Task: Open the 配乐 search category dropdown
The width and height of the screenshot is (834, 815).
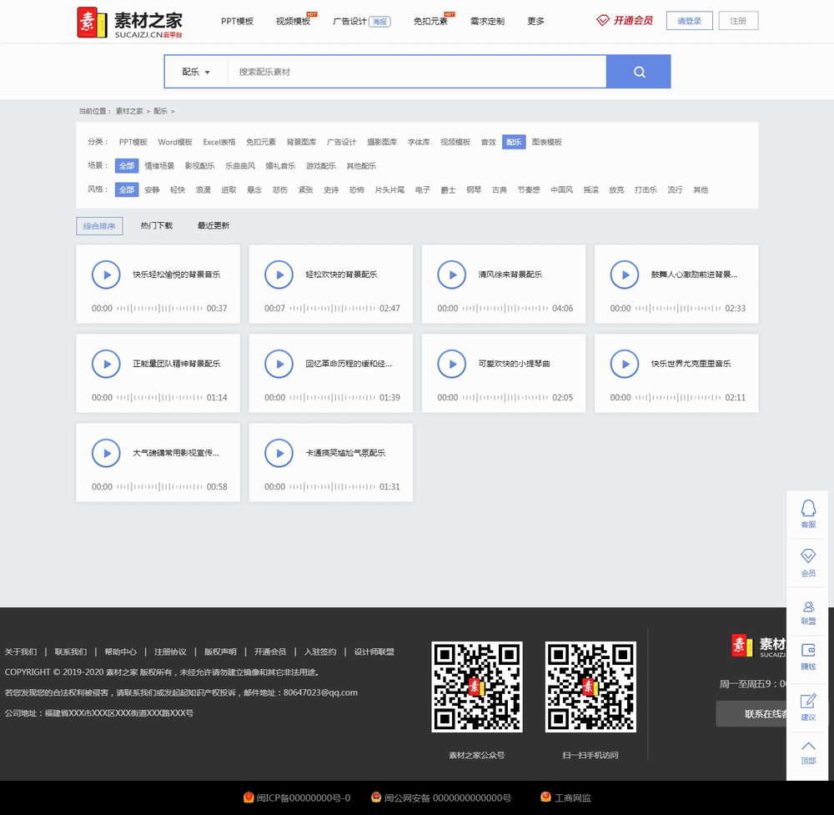Action: tap(196, 72)
